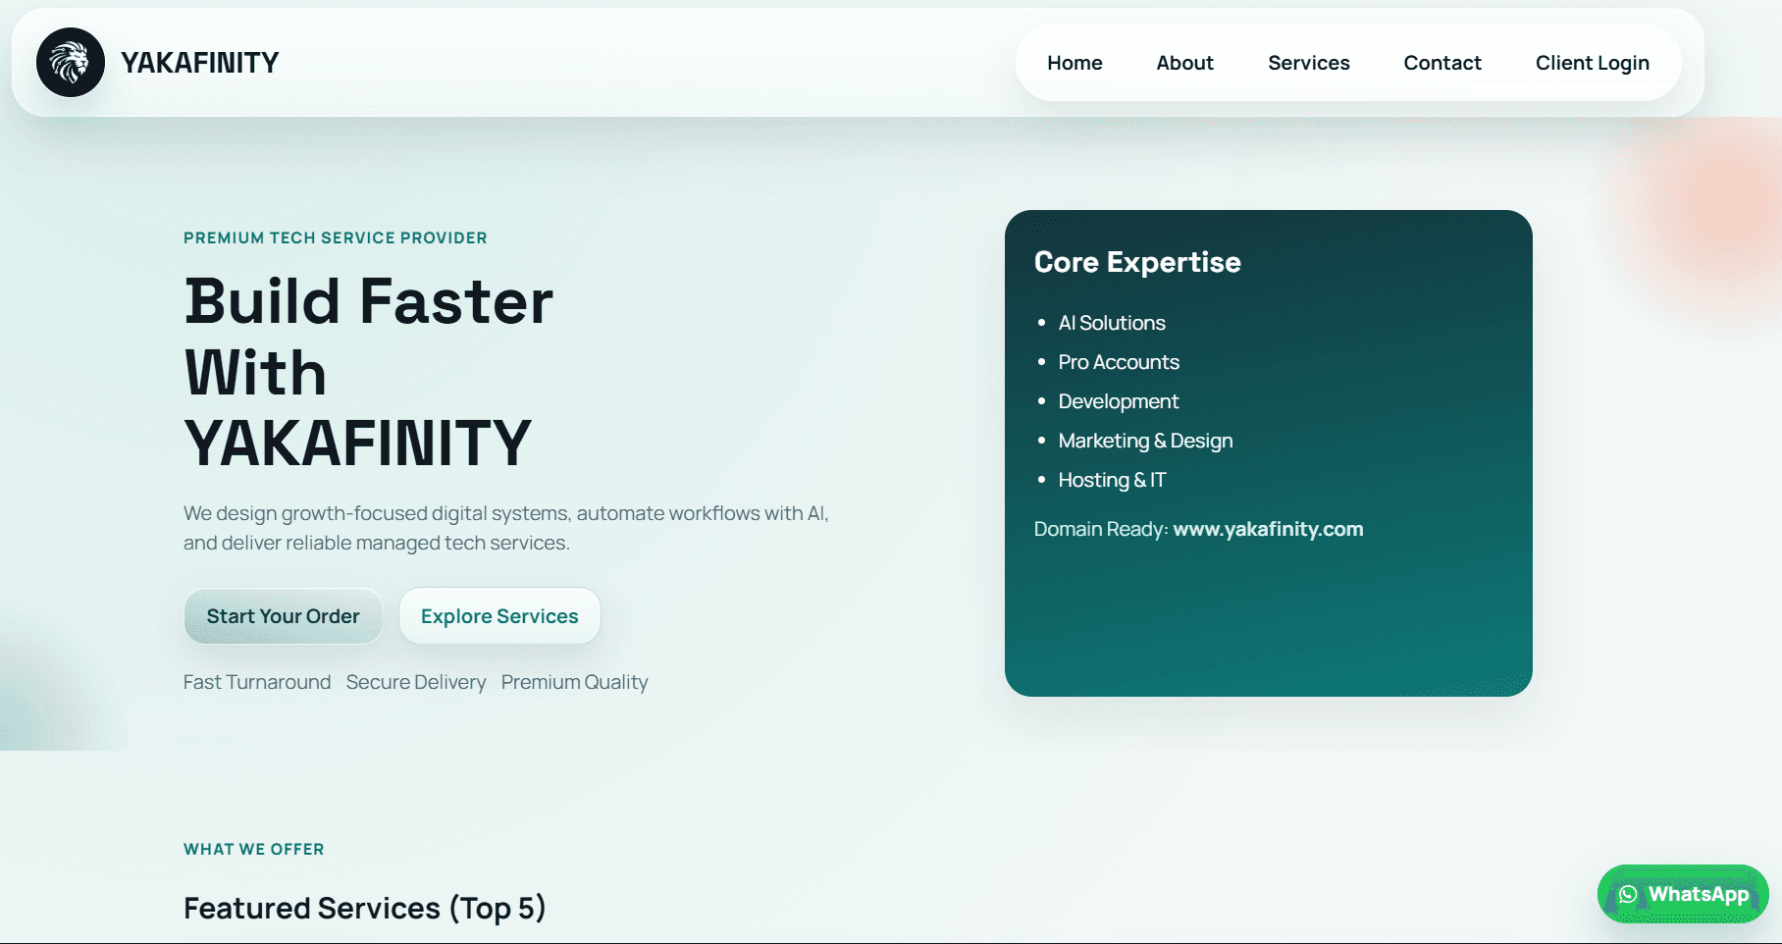Select the Pro Accounts list item
Screen dimensions: 1782x944
1119,362
